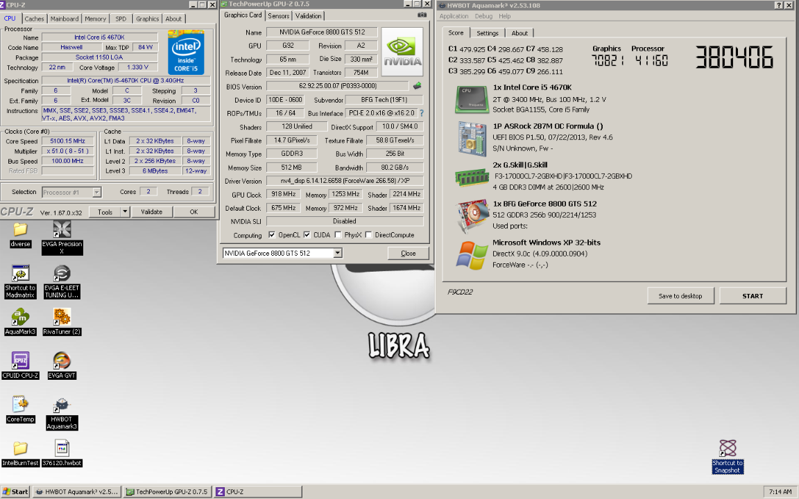Click the motherboard icon in HWBOT Aquamark
The height and width of the screenshot is (499, 799).
472,139
